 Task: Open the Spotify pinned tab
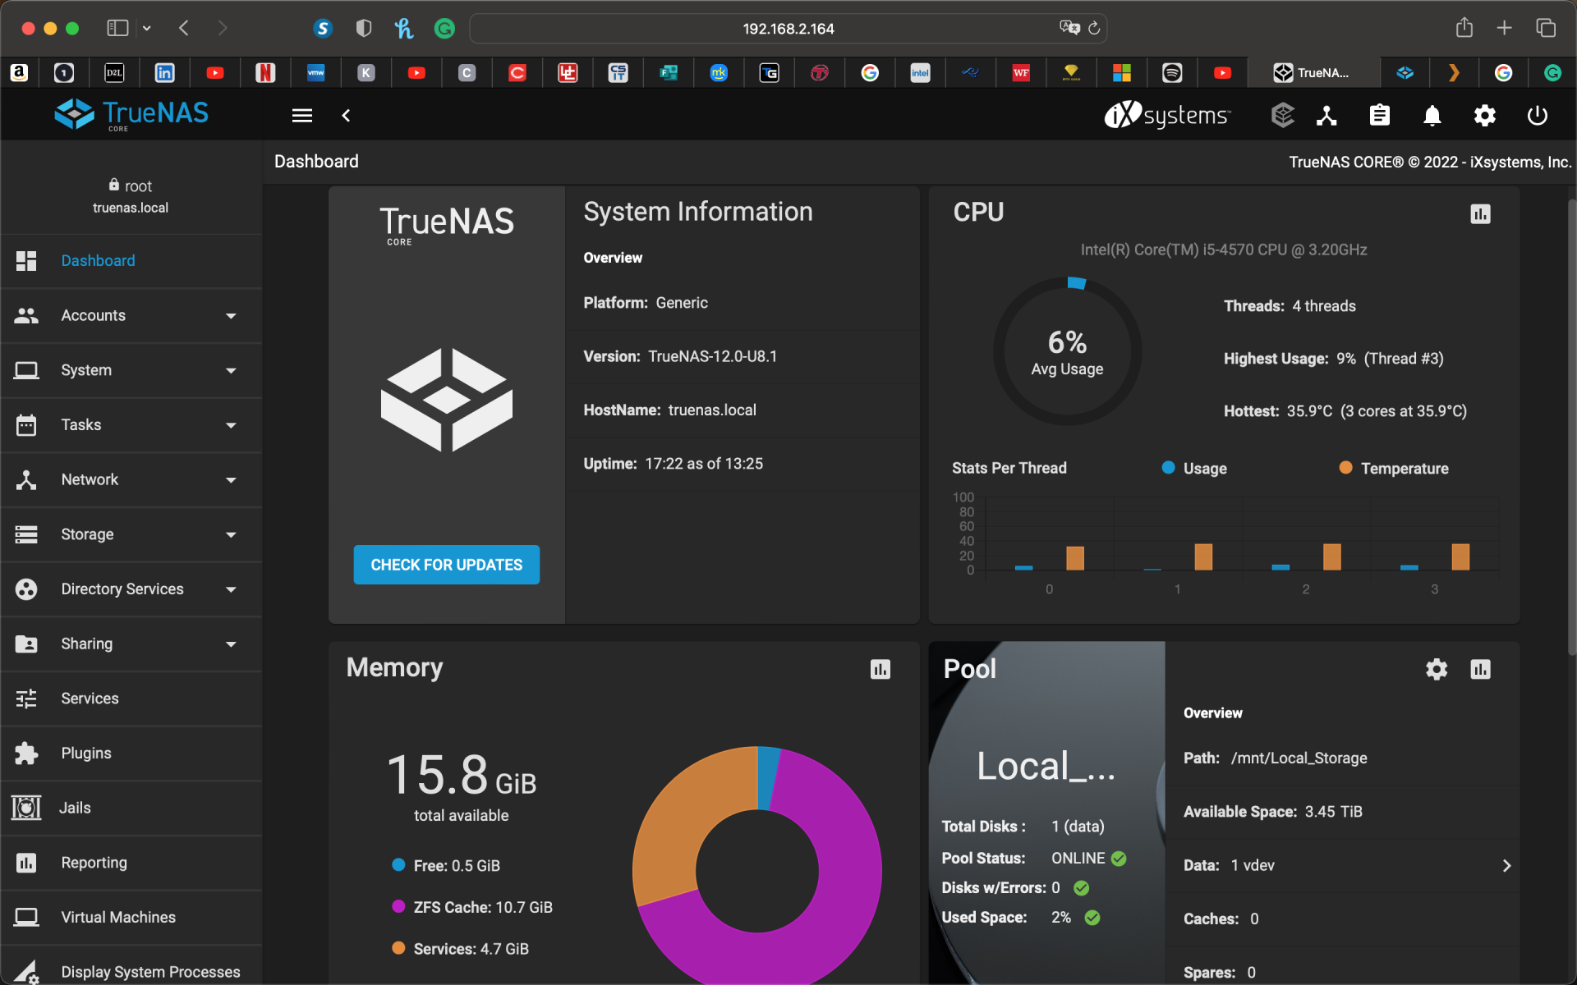tap(1172, 73)
